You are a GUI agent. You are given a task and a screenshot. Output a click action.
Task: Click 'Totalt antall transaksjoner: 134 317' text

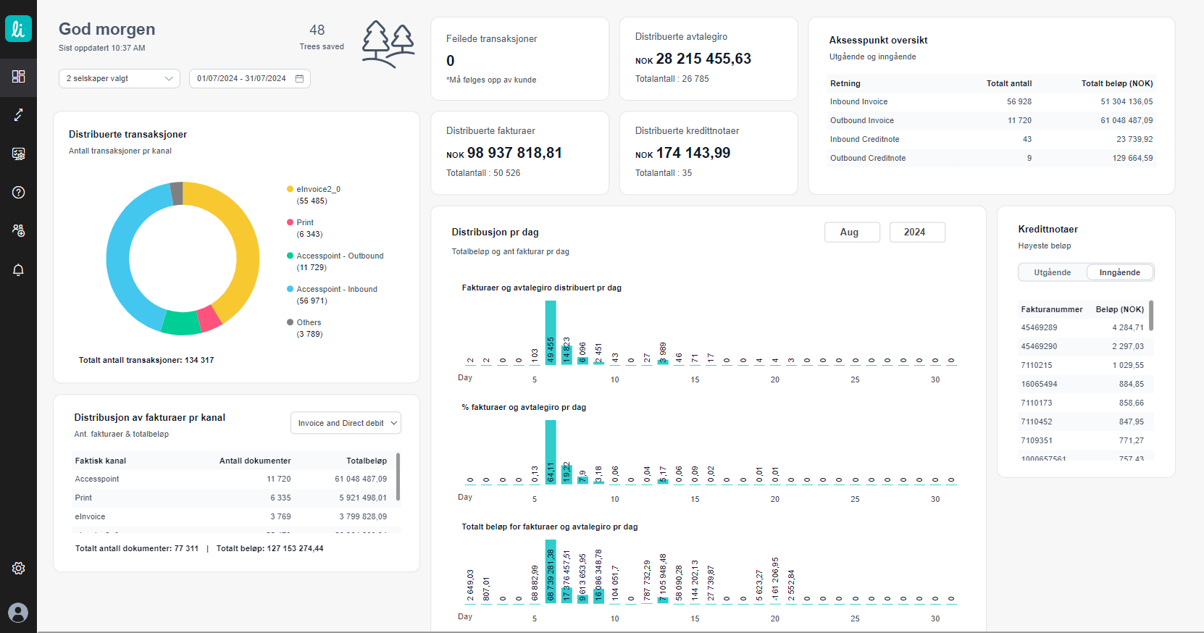146,360
